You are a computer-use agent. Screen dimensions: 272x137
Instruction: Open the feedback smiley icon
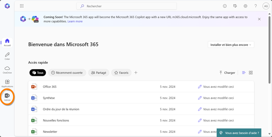(x=225, y=6)
